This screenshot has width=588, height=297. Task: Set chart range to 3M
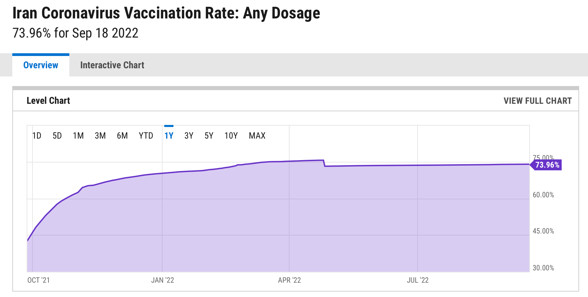click(100, 136)
